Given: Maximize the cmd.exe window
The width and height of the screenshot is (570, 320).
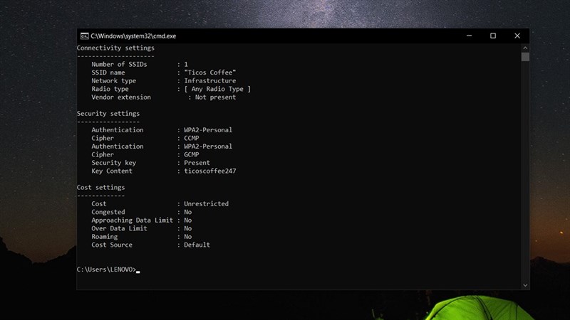Looking at the screenshot, I should [x=493, y=36].
